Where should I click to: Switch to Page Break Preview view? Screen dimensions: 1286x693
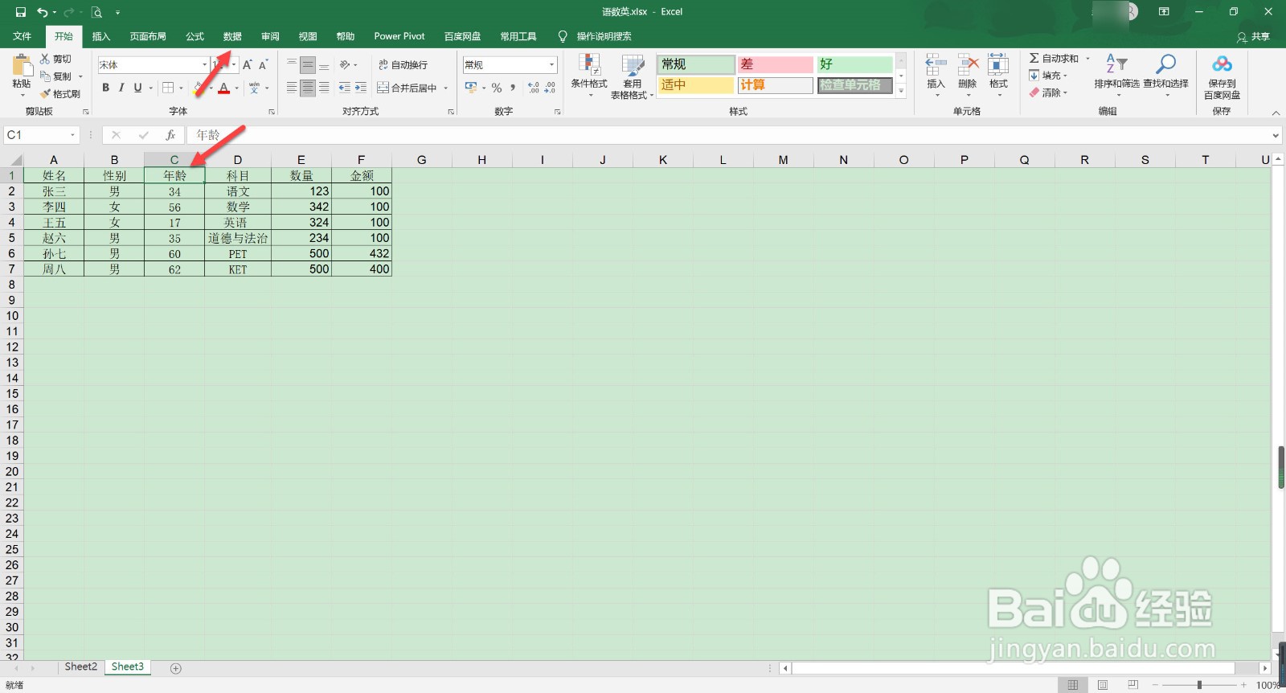point(1132,685)
